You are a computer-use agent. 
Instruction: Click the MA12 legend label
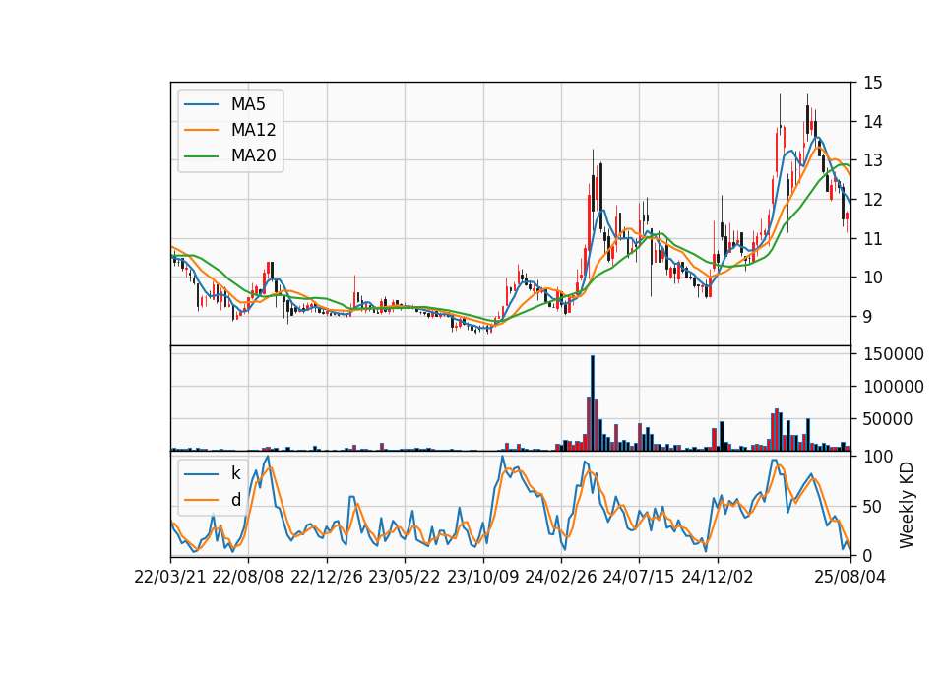(x=253, y=130)
